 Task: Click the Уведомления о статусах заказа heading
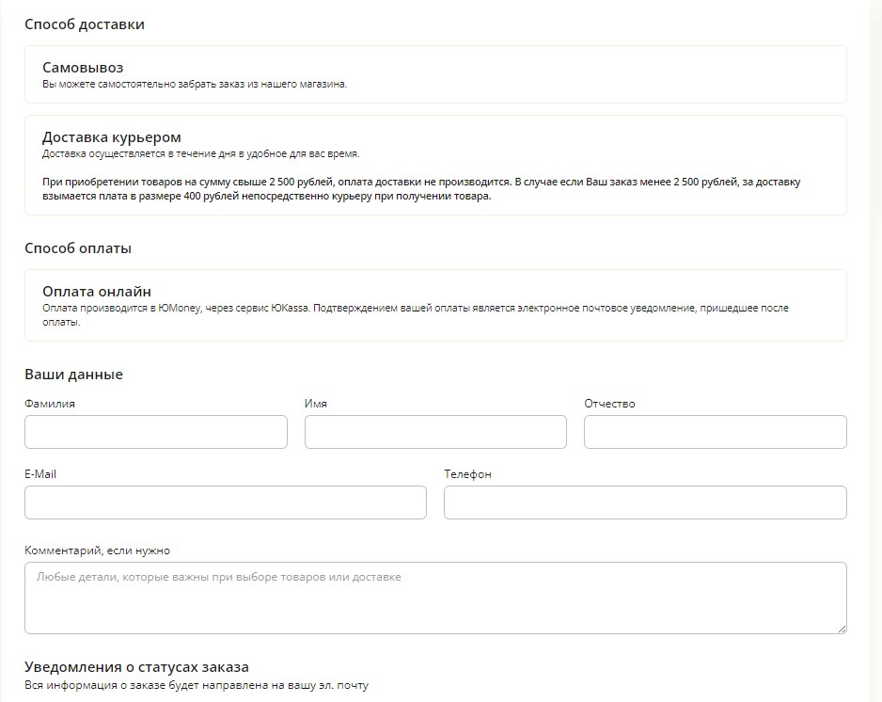[x=136, y=667]
